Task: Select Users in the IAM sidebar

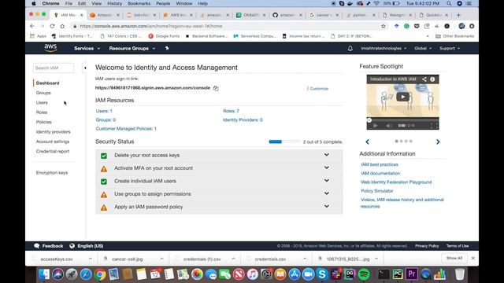Action: (x=42, y=103)
